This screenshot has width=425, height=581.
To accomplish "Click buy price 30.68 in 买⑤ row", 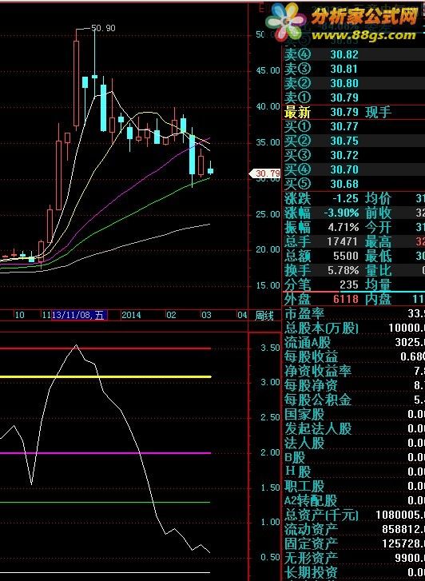I will (x=344, y=184).
